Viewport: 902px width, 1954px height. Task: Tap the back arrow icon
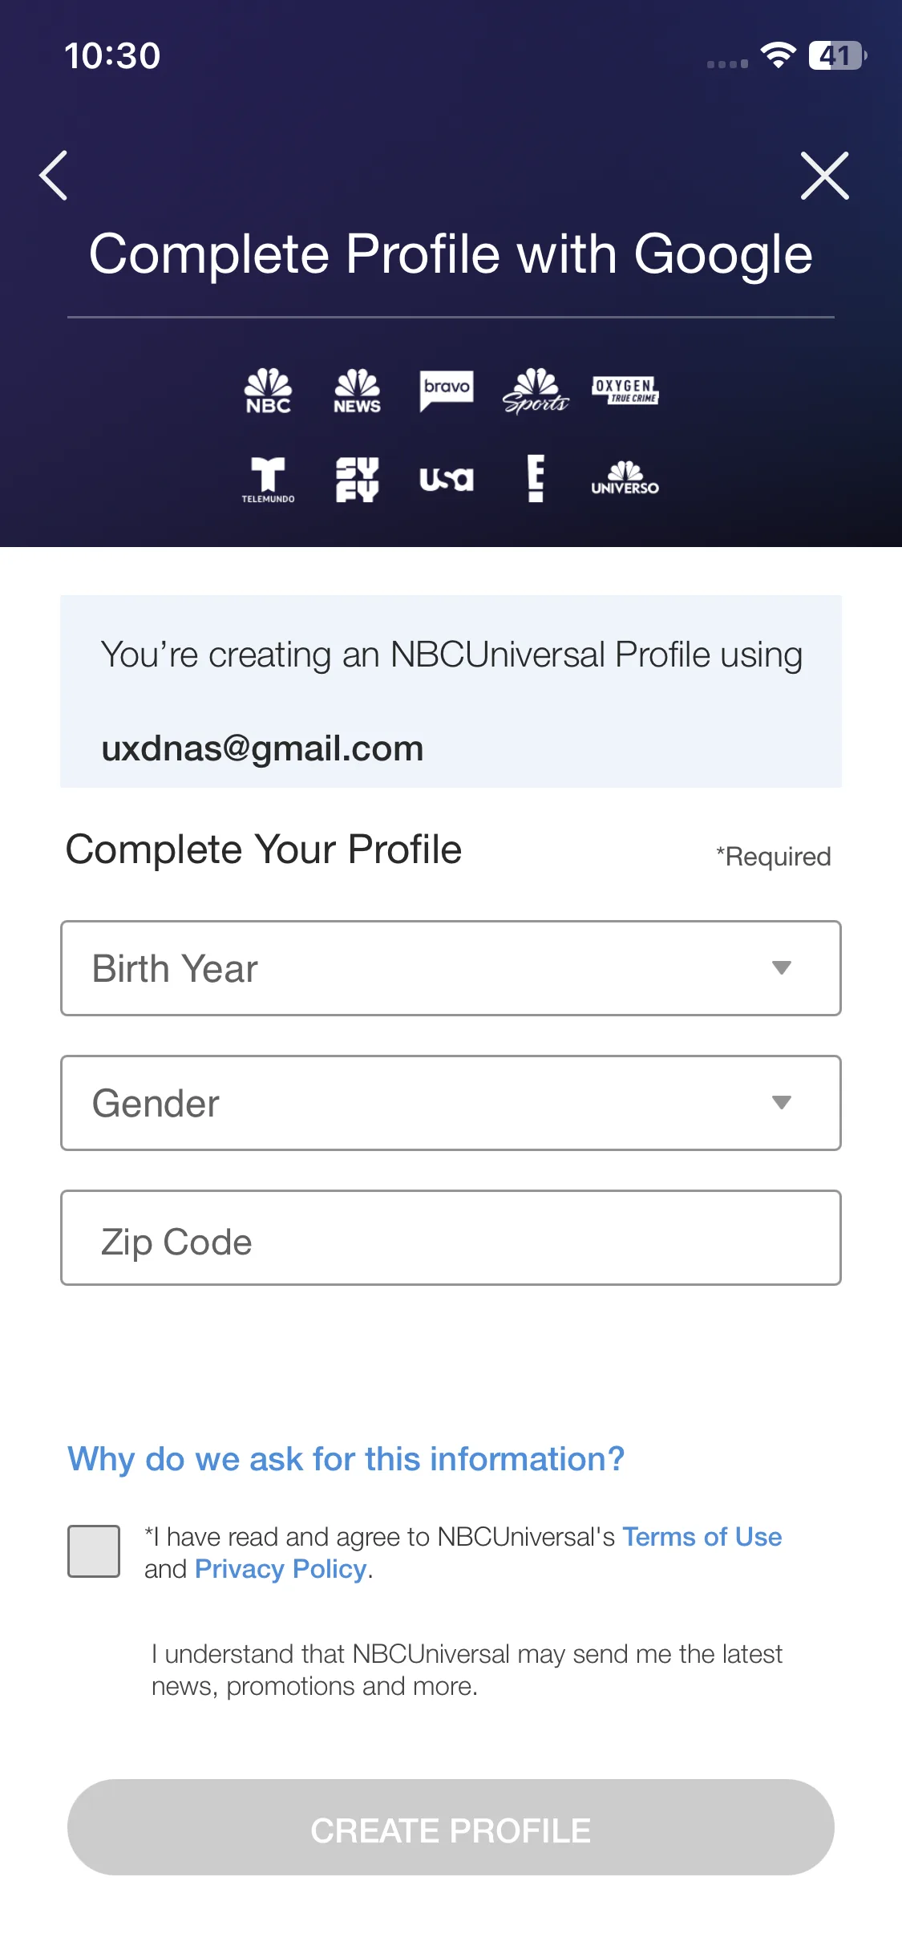(x=54, y=175)
